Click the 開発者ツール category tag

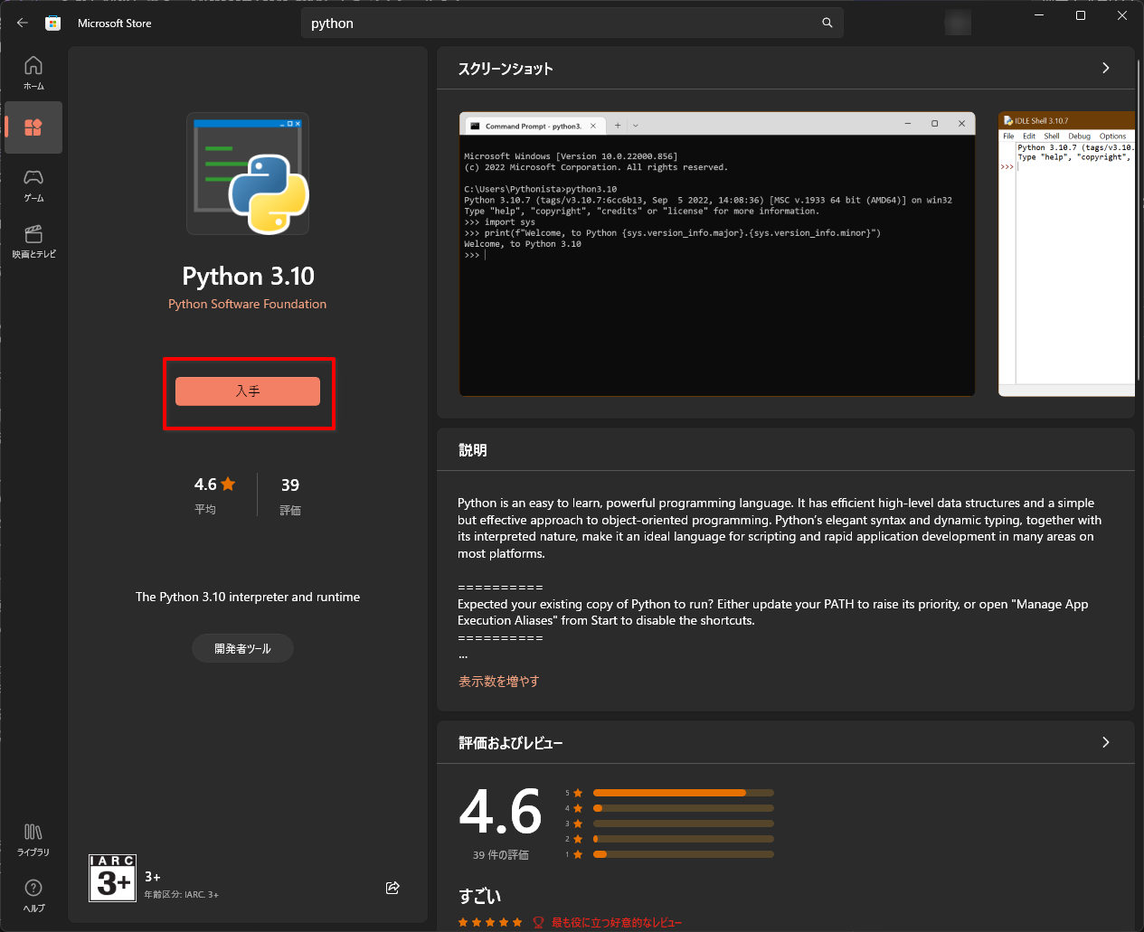[x=242, y=648]
